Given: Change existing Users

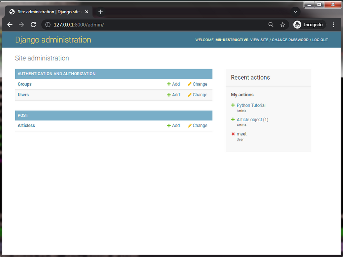Looking at the screenshot, I should click(197, 95).
